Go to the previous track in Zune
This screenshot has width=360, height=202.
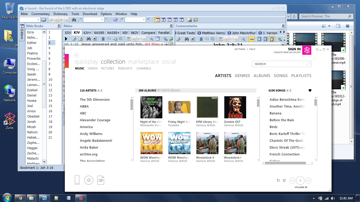click(292, 180)
